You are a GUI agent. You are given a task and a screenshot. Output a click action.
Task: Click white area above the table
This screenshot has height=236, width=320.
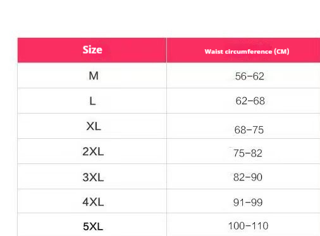160,17
